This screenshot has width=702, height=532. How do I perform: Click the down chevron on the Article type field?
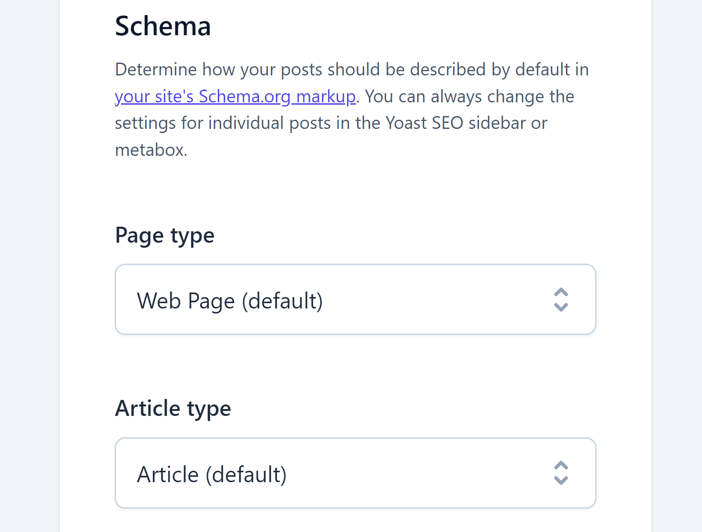561,481
